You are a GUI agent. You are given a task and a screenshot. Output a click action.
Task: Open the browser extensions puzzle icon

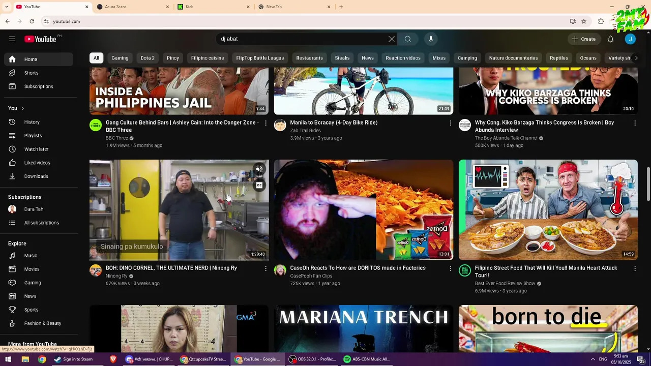[x=601, y=21]
